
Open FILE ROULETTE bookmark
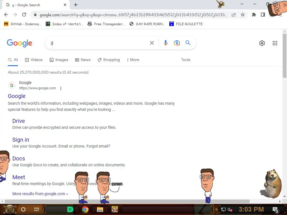tap(186, 24)
